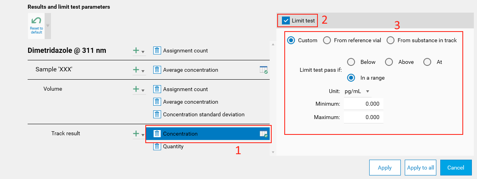Select the Below radio button

[351, 62]
